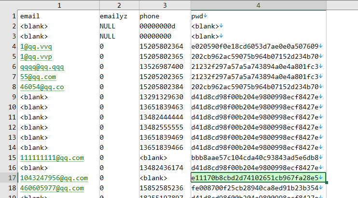Open the 55@qq.com email link

(38, 77)
